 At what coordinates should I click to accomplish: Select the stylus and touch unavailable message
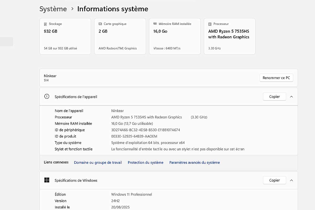178,149
